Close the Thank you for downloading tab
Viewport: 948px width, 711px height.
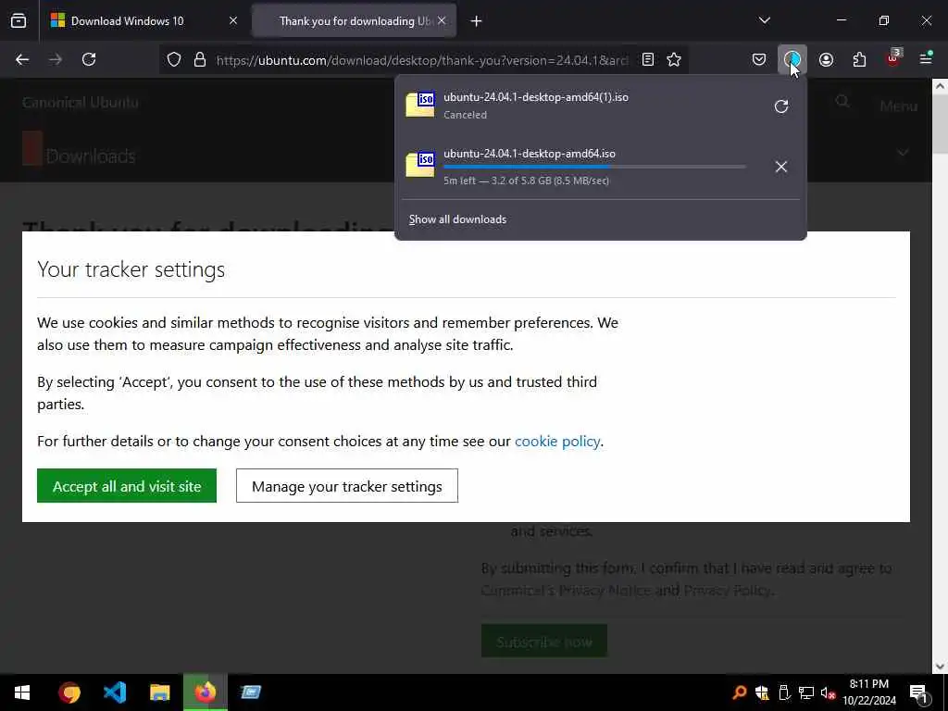(442, 20)
